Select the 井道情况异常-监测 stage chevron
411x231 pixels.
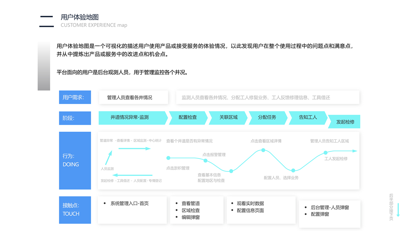(133, 117)
